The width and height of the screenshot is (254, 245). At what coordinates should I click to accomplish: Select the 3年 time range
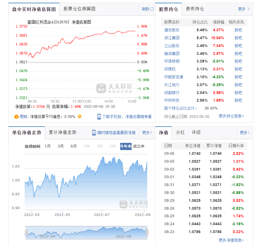100,146
